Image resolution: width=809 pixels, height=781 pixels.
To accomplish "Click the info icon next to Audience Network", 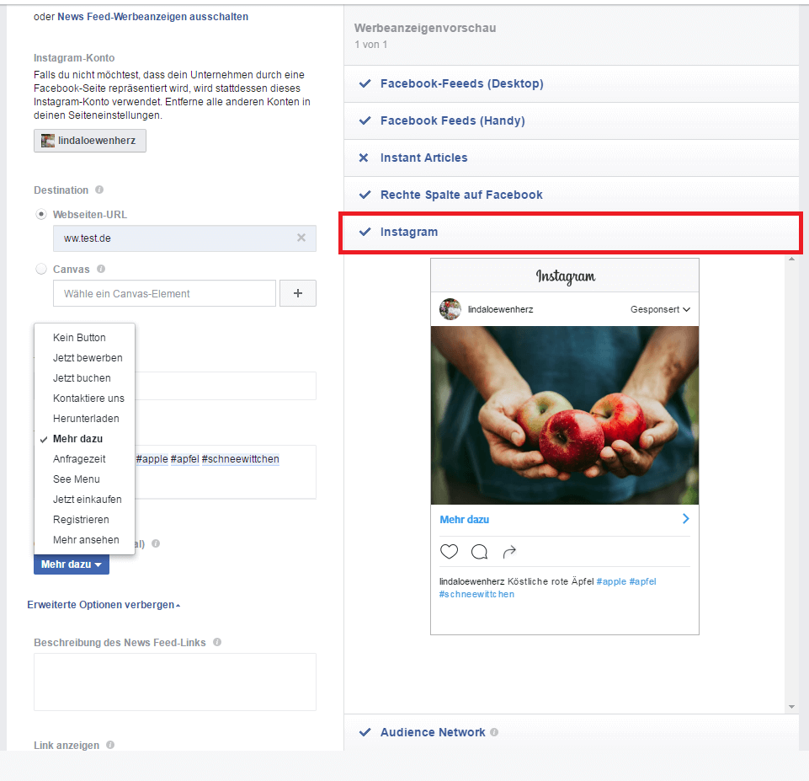I will 494,732.
